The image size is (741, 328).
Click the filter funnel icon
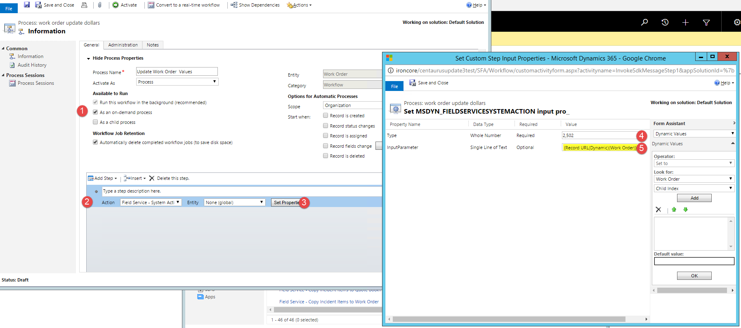point(706,22)
